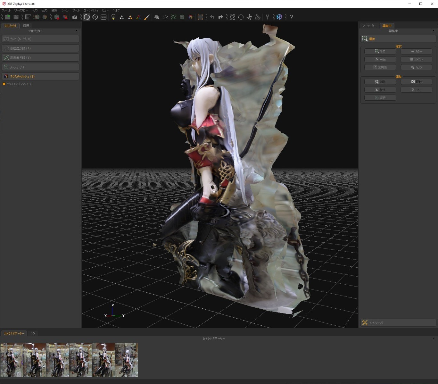Click the コピー copy button
This screenshot has width=438, height=384.
[417, 90]
